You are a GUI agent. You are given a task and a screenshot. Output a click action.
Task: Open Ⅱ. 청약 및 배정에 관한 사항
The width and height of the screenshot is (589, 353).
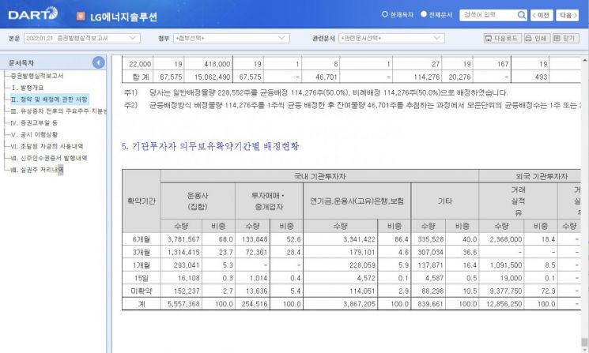pyautogui.click(x=49, y=99)
